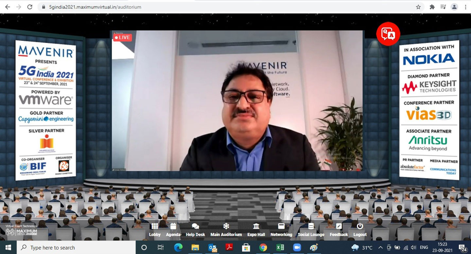Open Networking section

point(281,230)
